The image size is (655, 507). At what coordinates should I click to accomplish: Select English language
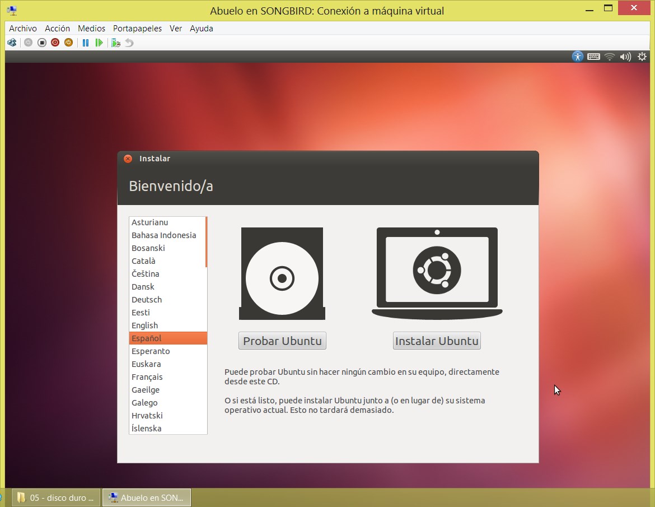click(167, 325)
